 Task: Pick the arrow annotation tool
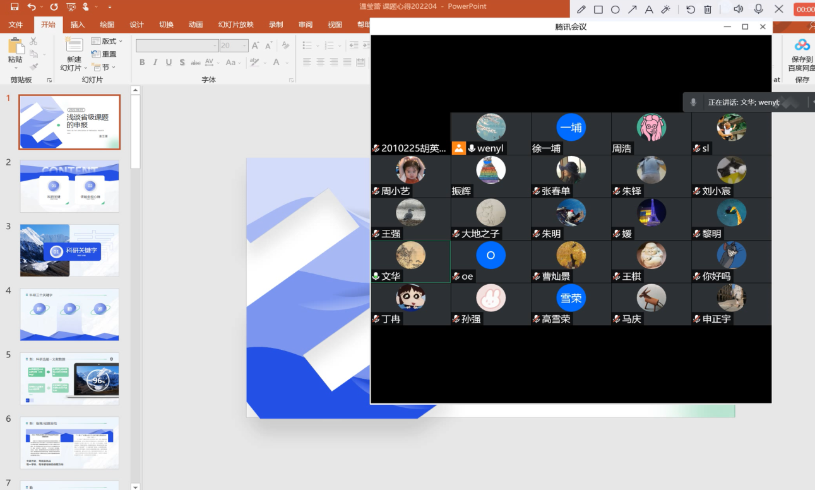(x=632, y=9)
